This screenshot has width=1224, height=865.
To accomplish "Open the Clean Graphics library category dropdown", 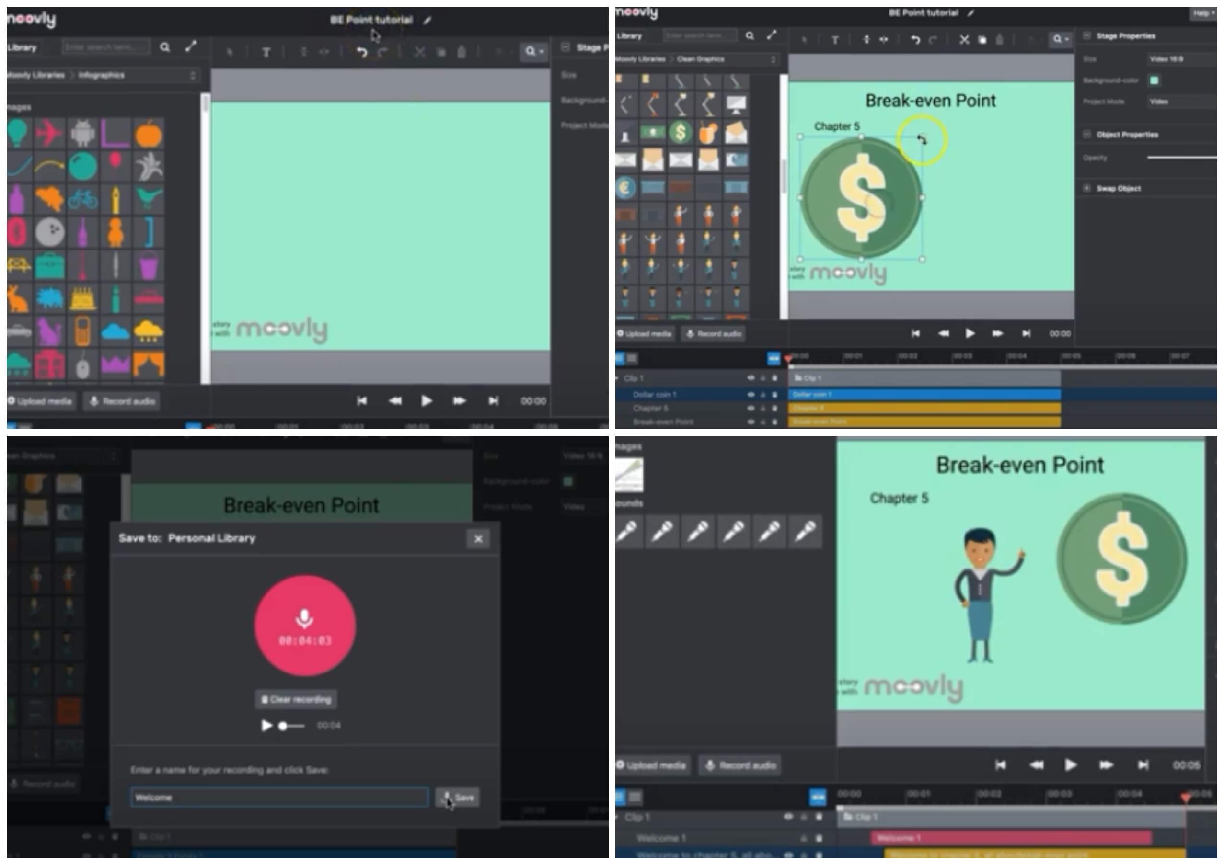I will point(773,59).
